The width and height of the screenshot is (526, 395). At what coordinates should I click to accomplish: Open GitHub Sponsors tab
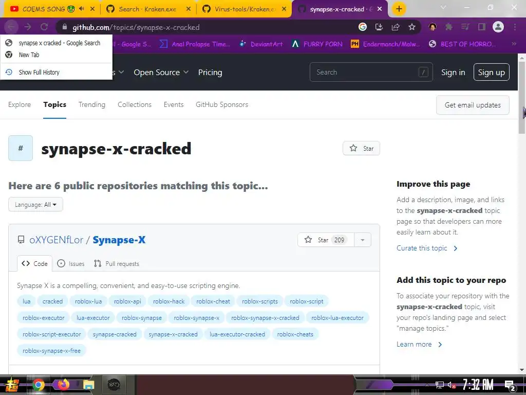coord(222,104)
